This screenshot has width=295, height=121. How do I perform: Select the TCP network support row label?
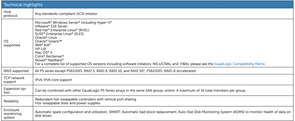14,80
